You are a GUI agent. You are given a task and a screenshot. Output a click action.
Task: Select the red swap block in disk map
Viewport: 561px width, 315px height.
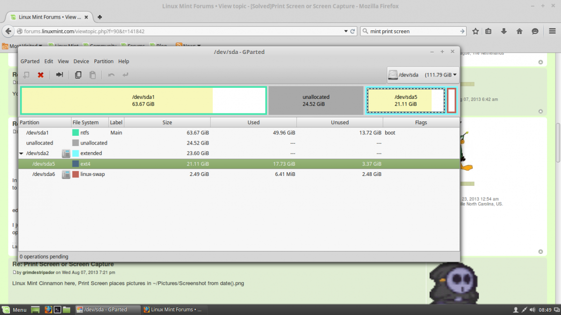point(451,100)
